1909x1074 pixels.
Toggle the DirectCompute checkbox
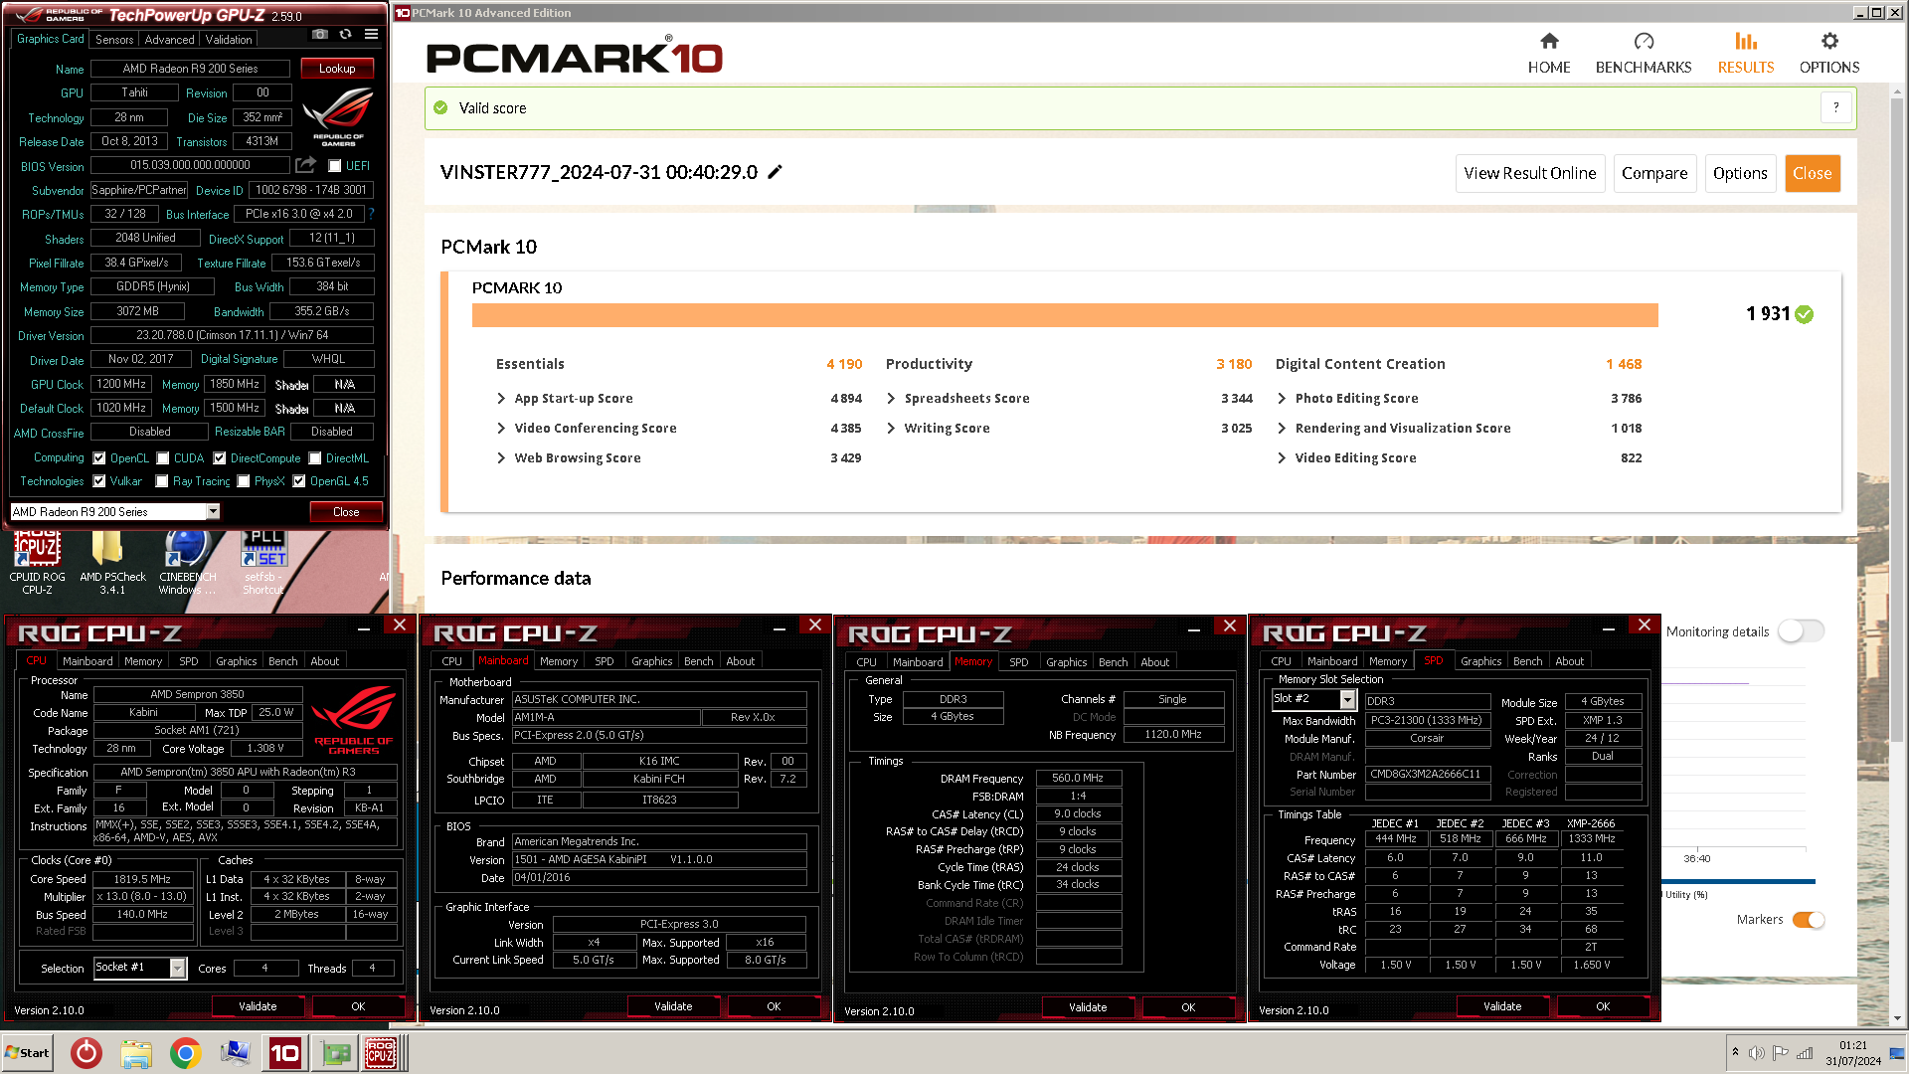click(x=220, y=458)
